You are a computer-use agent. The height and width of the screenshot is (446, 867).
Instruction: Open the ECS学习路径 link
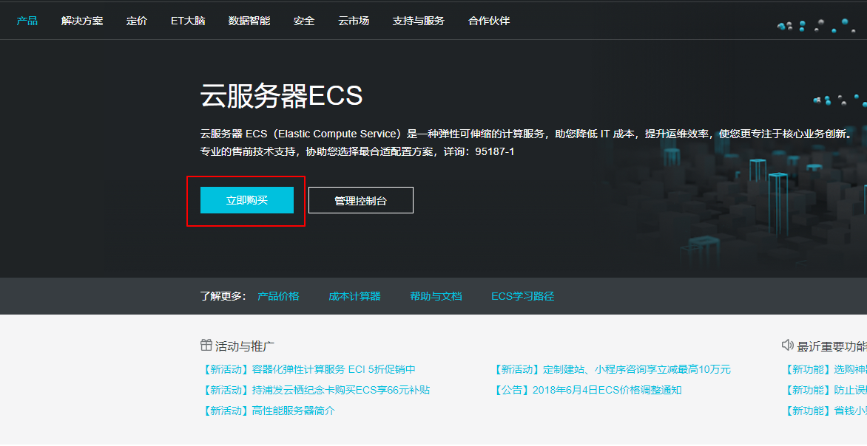(522, 296)
